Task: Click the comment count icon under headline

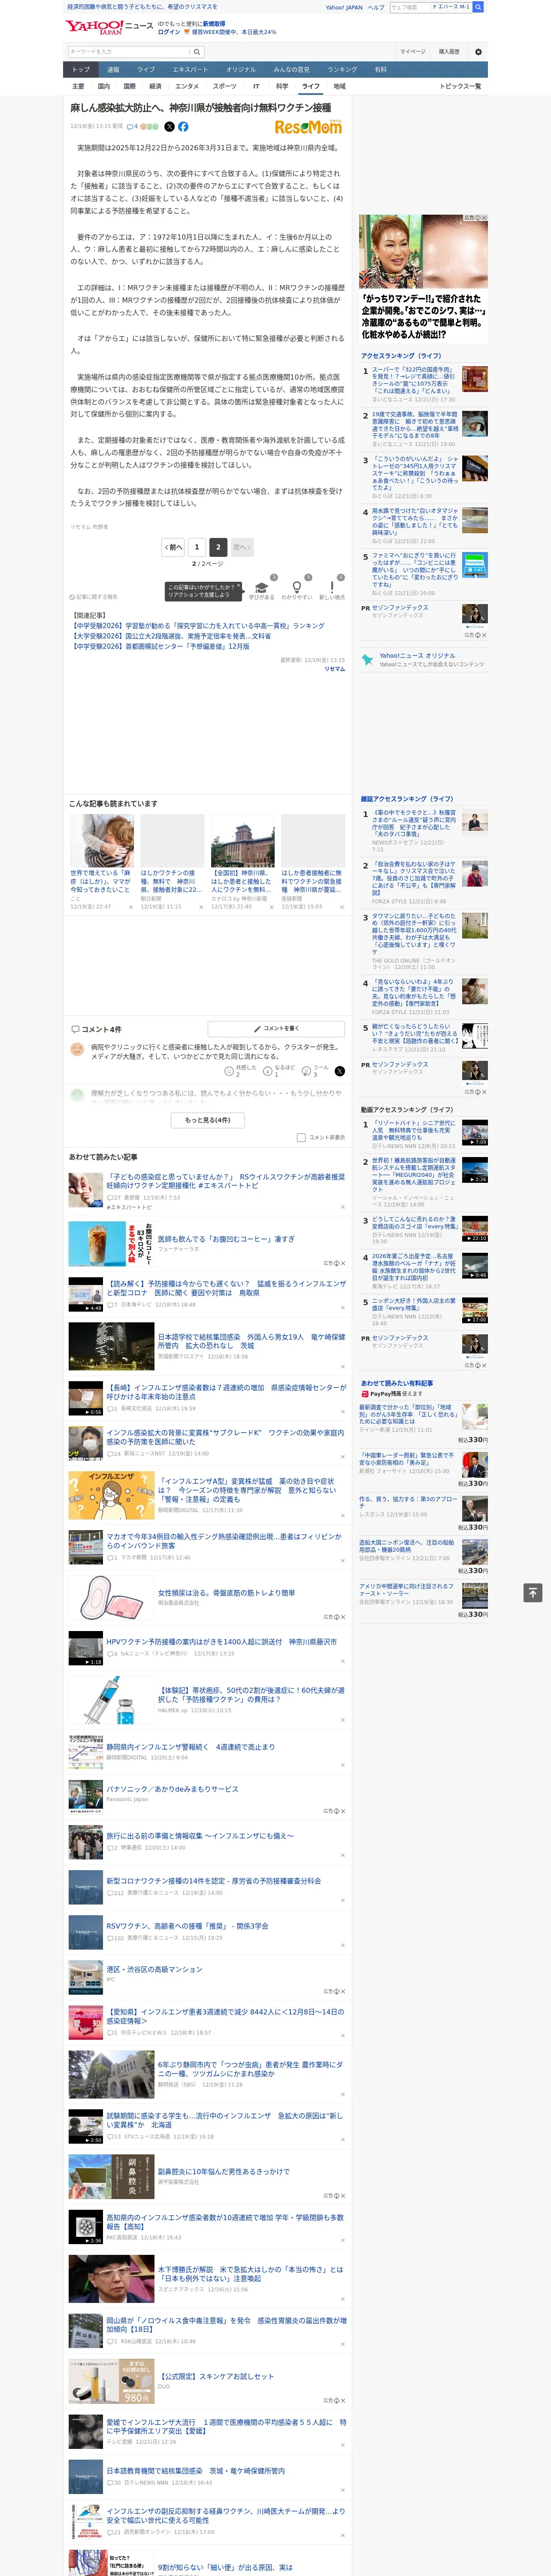Action: coord(132,127)
